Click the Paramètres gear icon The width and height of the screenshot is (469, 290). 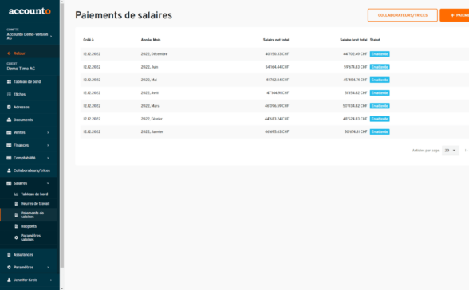(x=9, y=268)
